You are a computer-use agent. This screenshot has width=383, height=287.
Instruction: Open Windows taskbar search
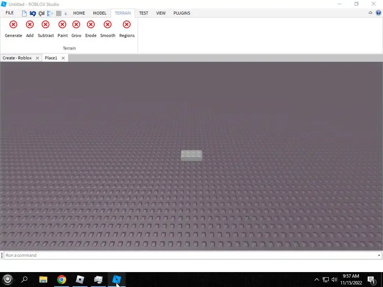24,280
